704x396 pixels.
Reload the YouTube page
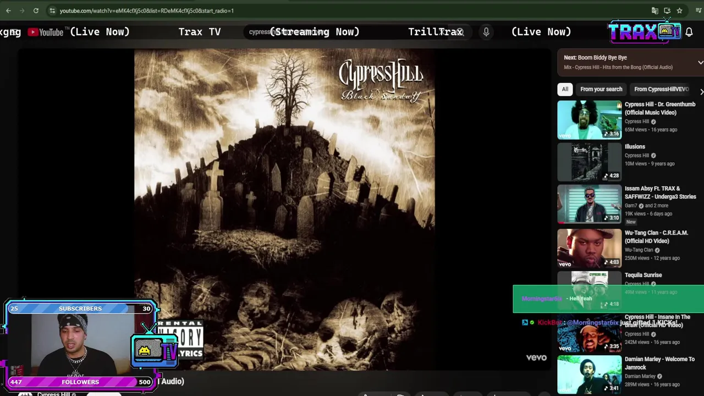coord(36,10)
